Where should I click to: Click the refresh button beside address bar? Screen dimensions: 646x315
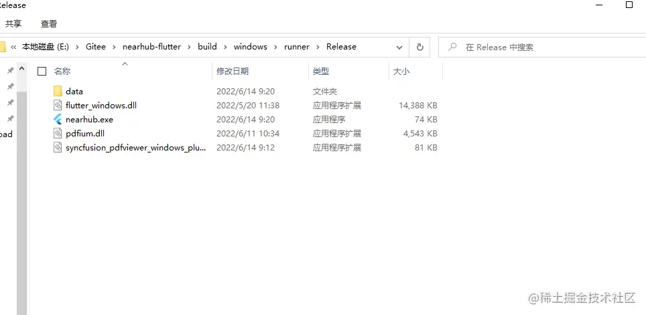419,47
